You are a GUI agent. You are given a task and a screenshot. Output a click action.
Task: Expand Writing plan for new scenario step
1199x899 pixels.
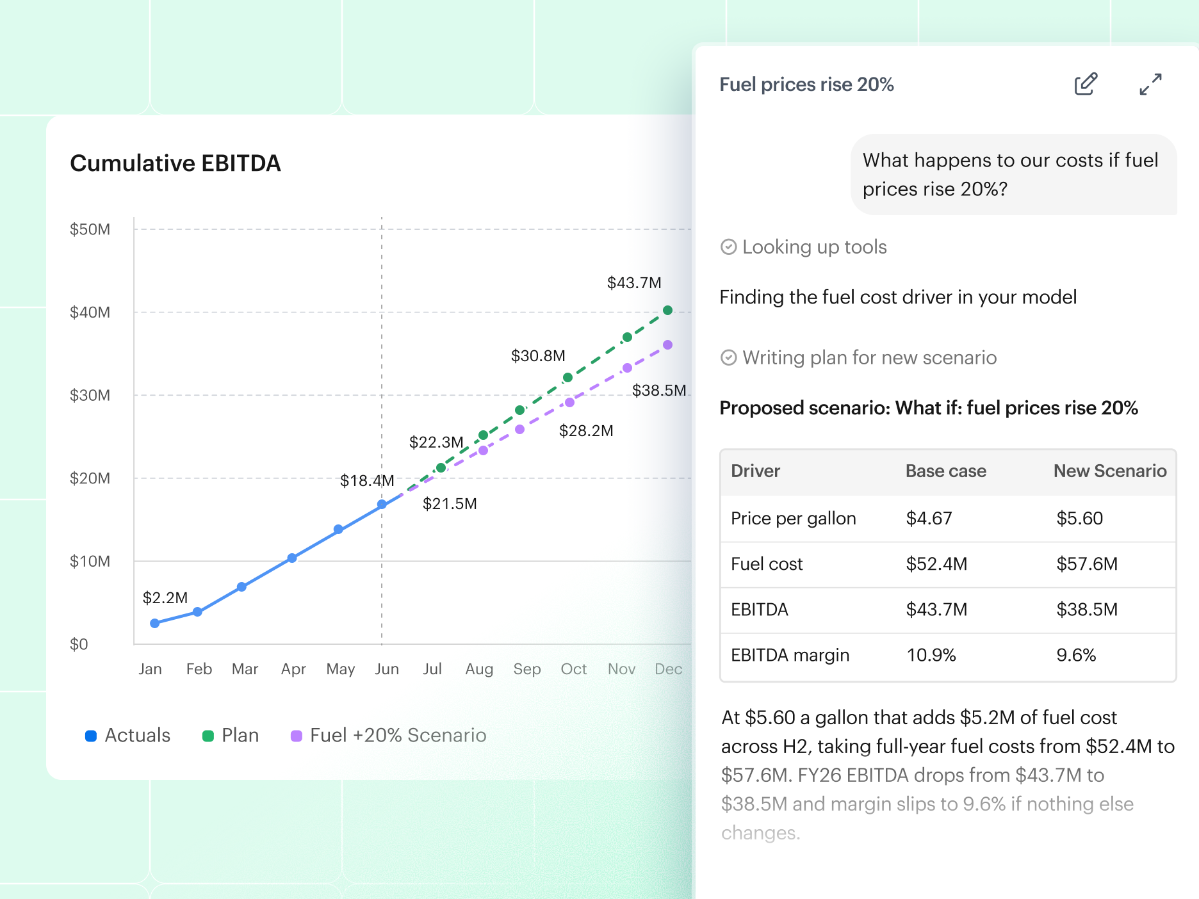(869, 358)
